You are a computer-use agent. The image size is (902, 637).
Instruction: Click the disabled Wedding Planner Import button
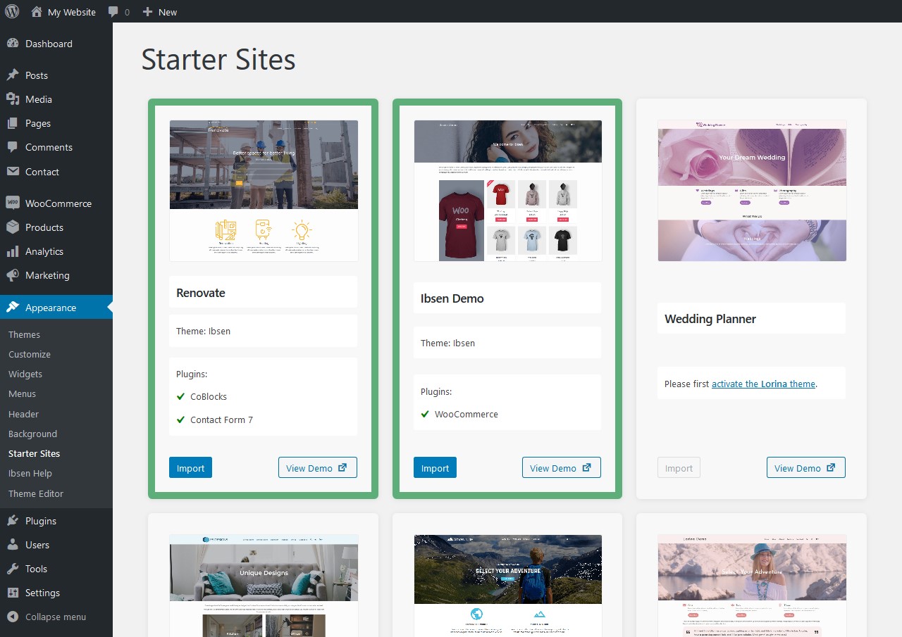point(679,467)
